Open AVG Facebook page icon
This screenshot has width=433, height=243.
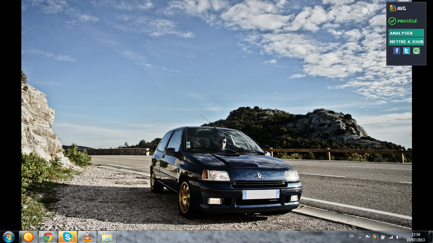point(397,51)
